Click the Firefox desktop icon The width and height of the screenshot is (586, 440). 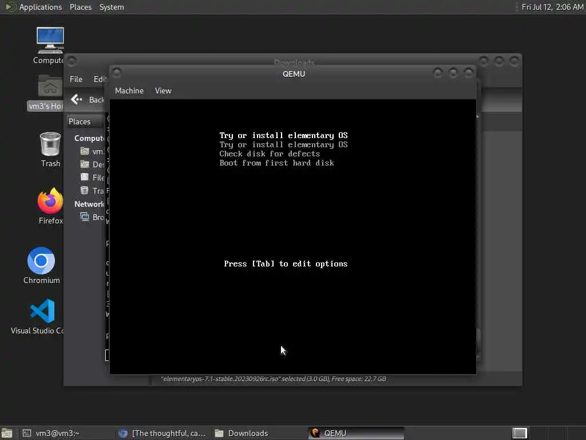point(50,206)
